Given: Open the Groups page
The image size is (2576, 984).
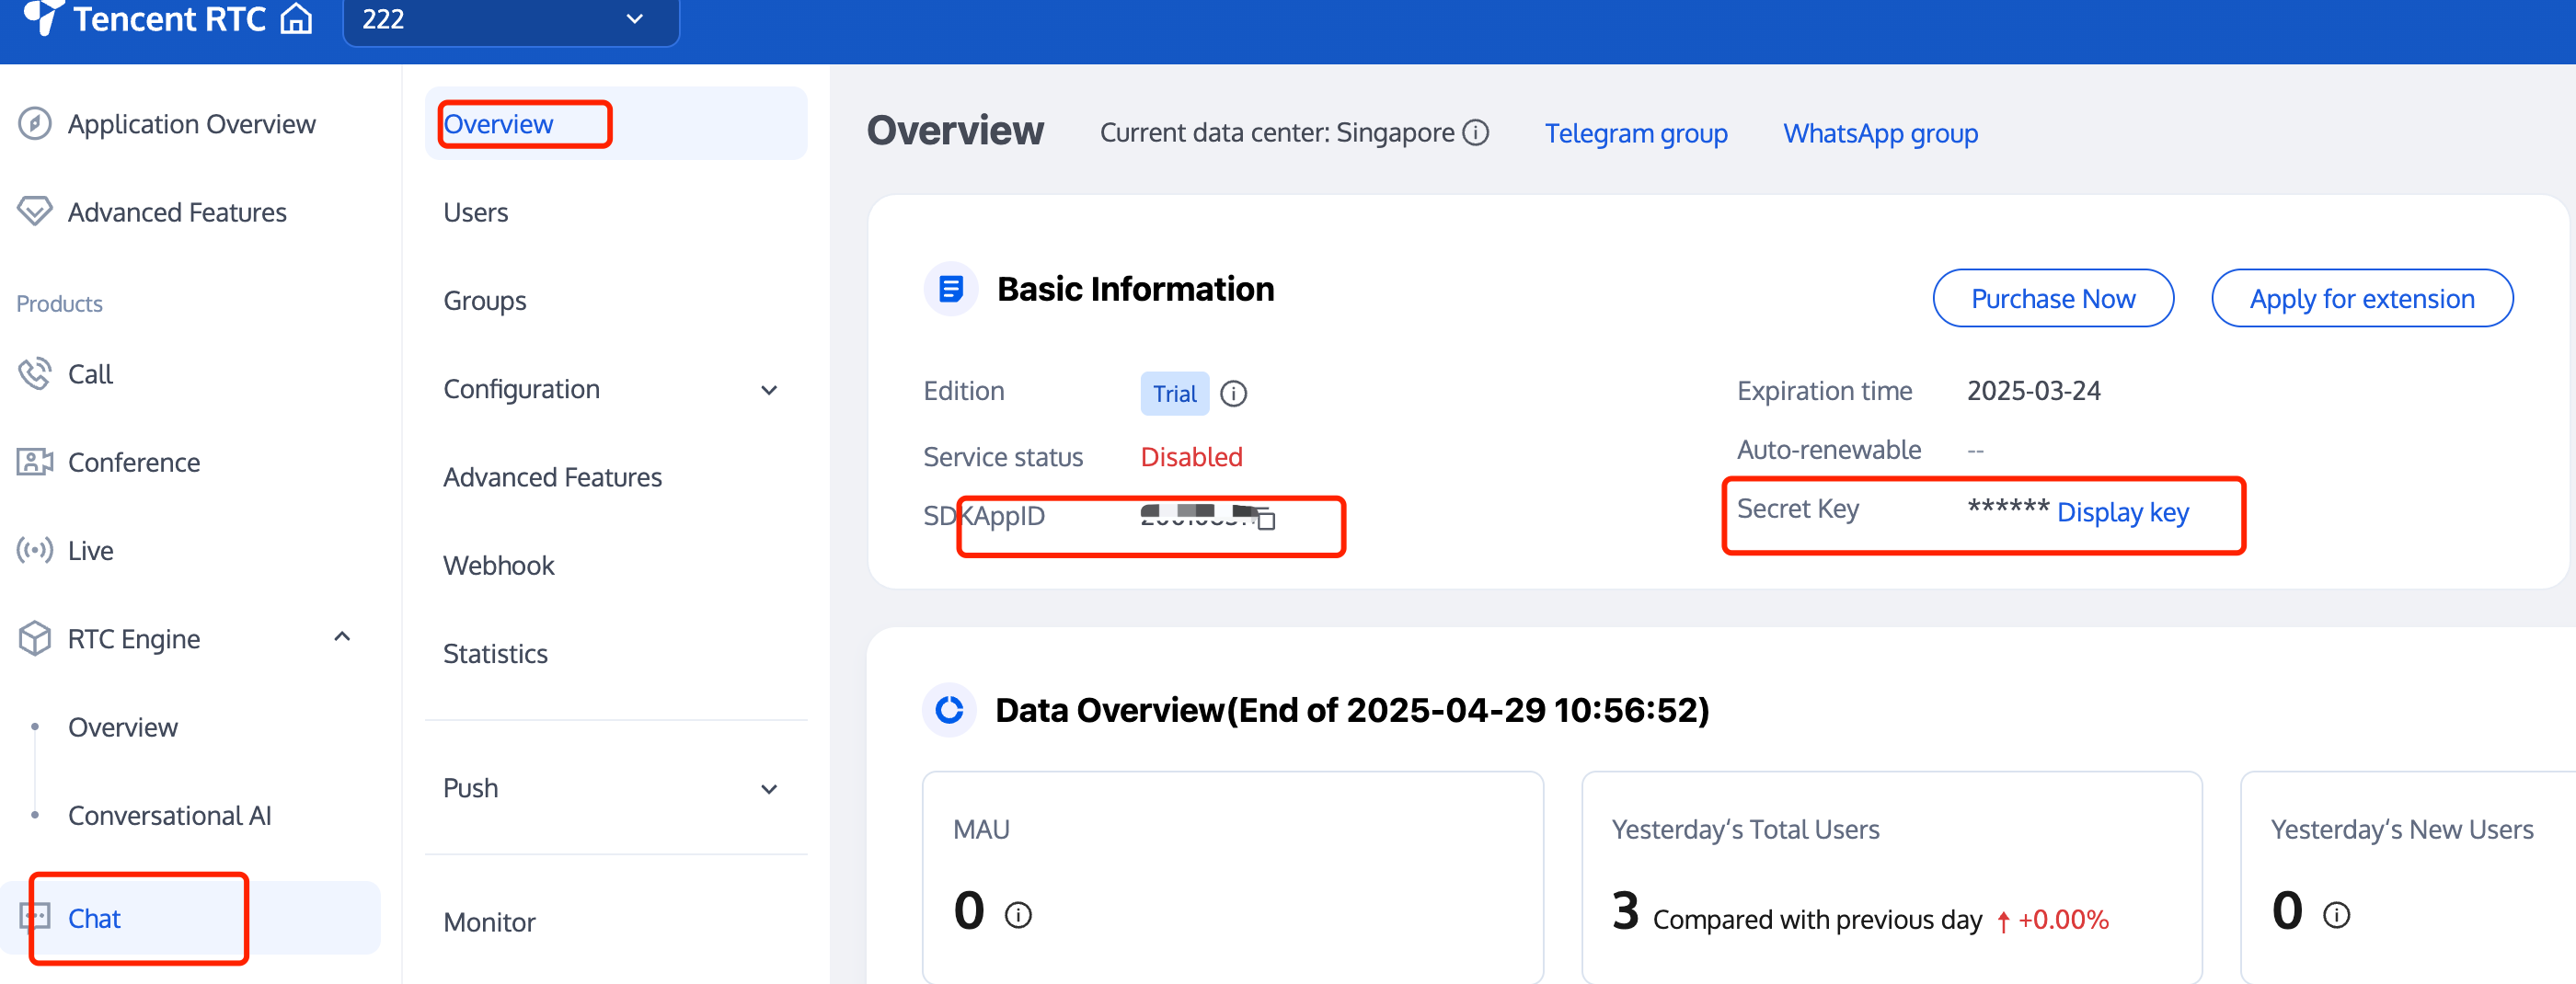Looking at the screenshot, I should click(x=484, y=300).
